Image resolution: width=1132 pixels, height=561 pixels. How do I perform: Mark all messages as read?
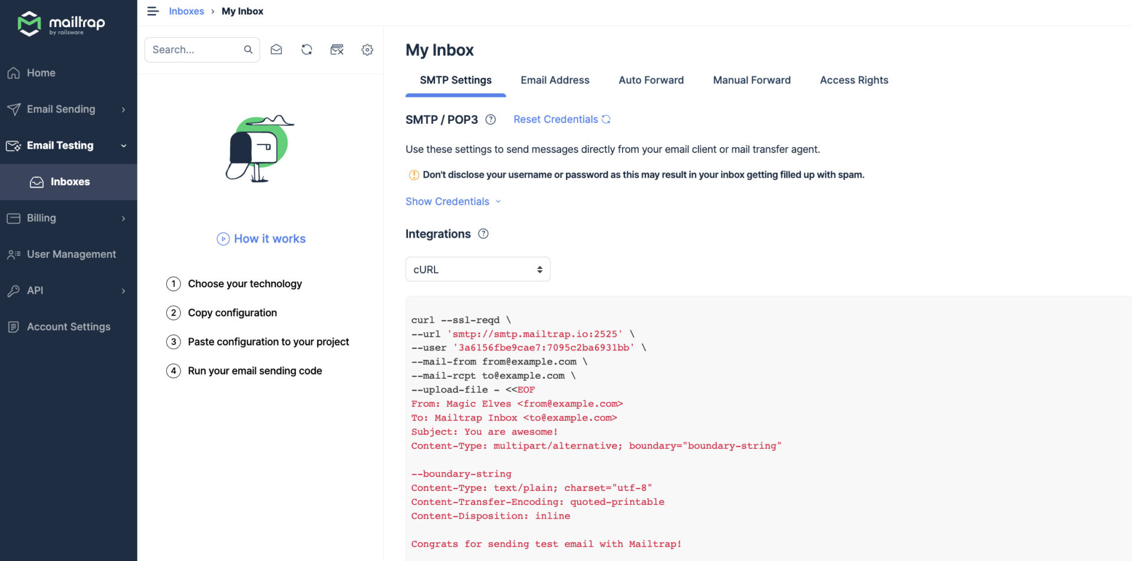coord(276,50)
